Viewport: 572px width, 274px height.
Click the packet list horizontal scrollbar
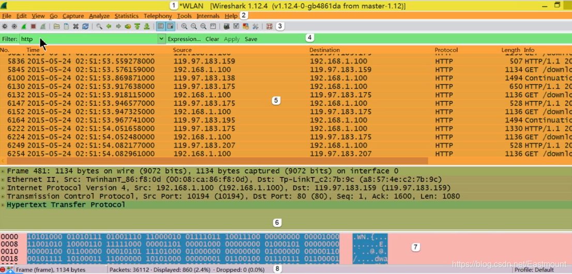pyautogui.click(x=217, y=160)
